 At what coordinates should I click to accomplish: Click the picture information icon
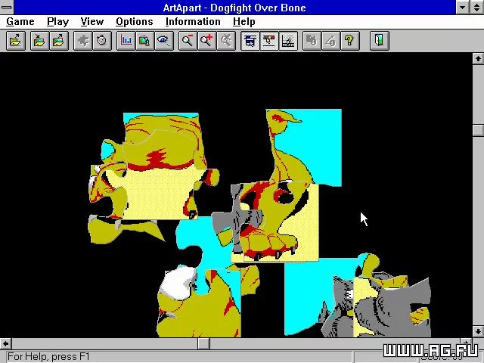coord(144,40)
